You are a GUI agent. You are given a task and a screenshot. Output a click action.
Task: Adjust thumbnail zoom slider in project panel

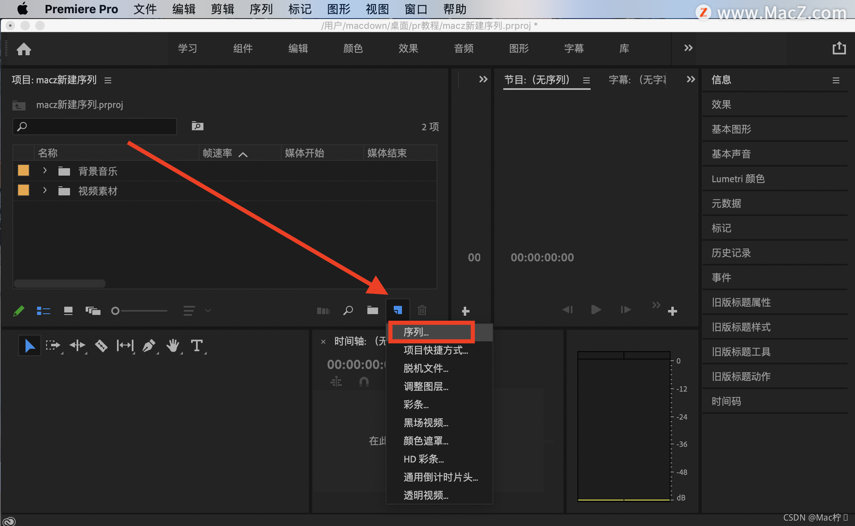coord(139,311)
